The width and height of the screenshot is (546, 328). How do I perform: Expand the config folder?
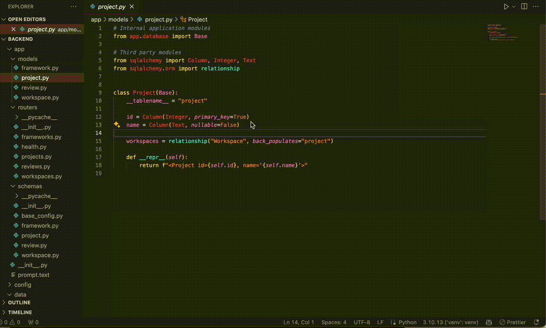pyautogui.click(x=23, y=284)
